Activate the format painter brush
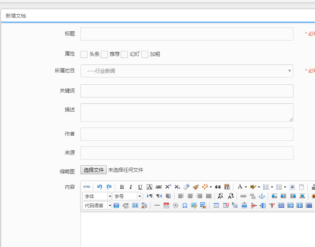This screenshot has height=247, width=315. click(196, 187)
